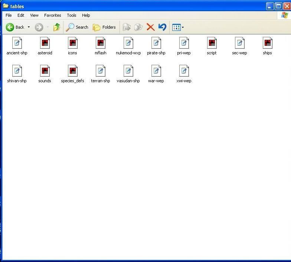This screenshot has height=262, width=291.
Task: Select the ancient-shp file icon
Action: point(17,43)
